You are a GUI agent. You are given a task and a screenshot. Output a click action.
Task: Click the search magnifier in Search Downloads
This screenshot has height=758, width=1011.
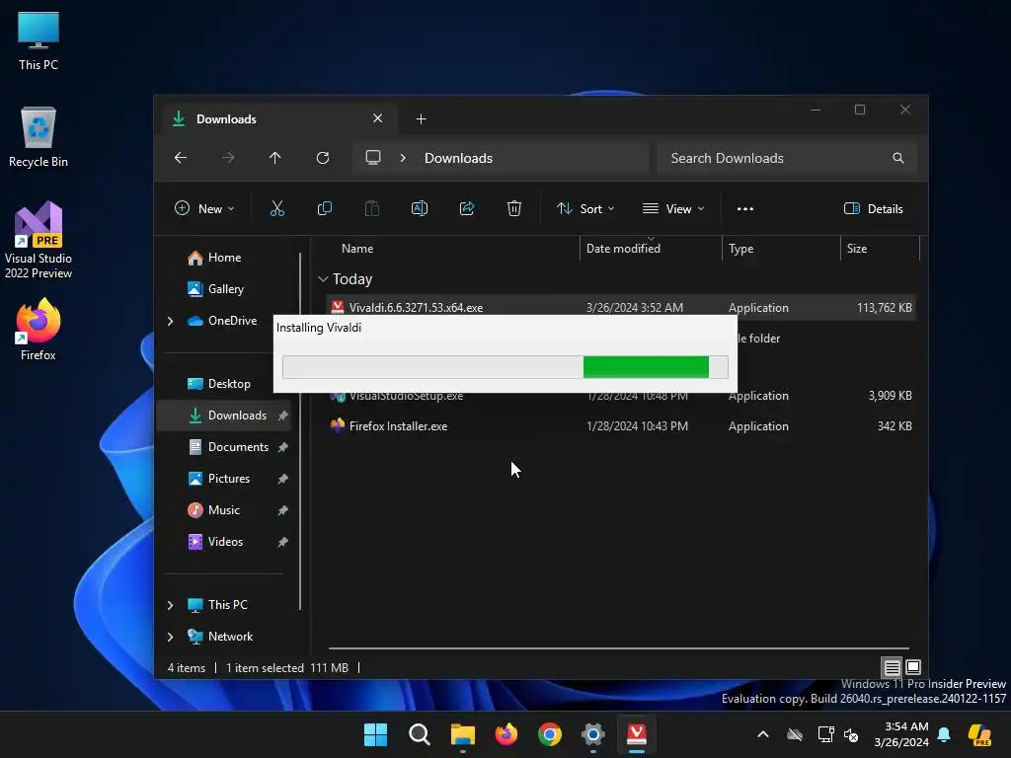pos(898,158)
